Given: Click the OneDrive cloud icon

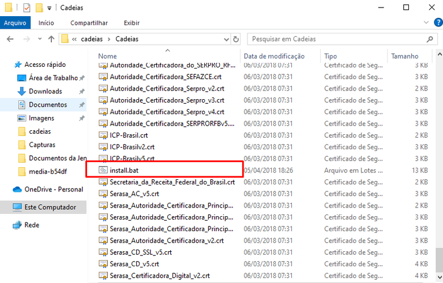Looking at the screenshot, I should tap(17, 189).
